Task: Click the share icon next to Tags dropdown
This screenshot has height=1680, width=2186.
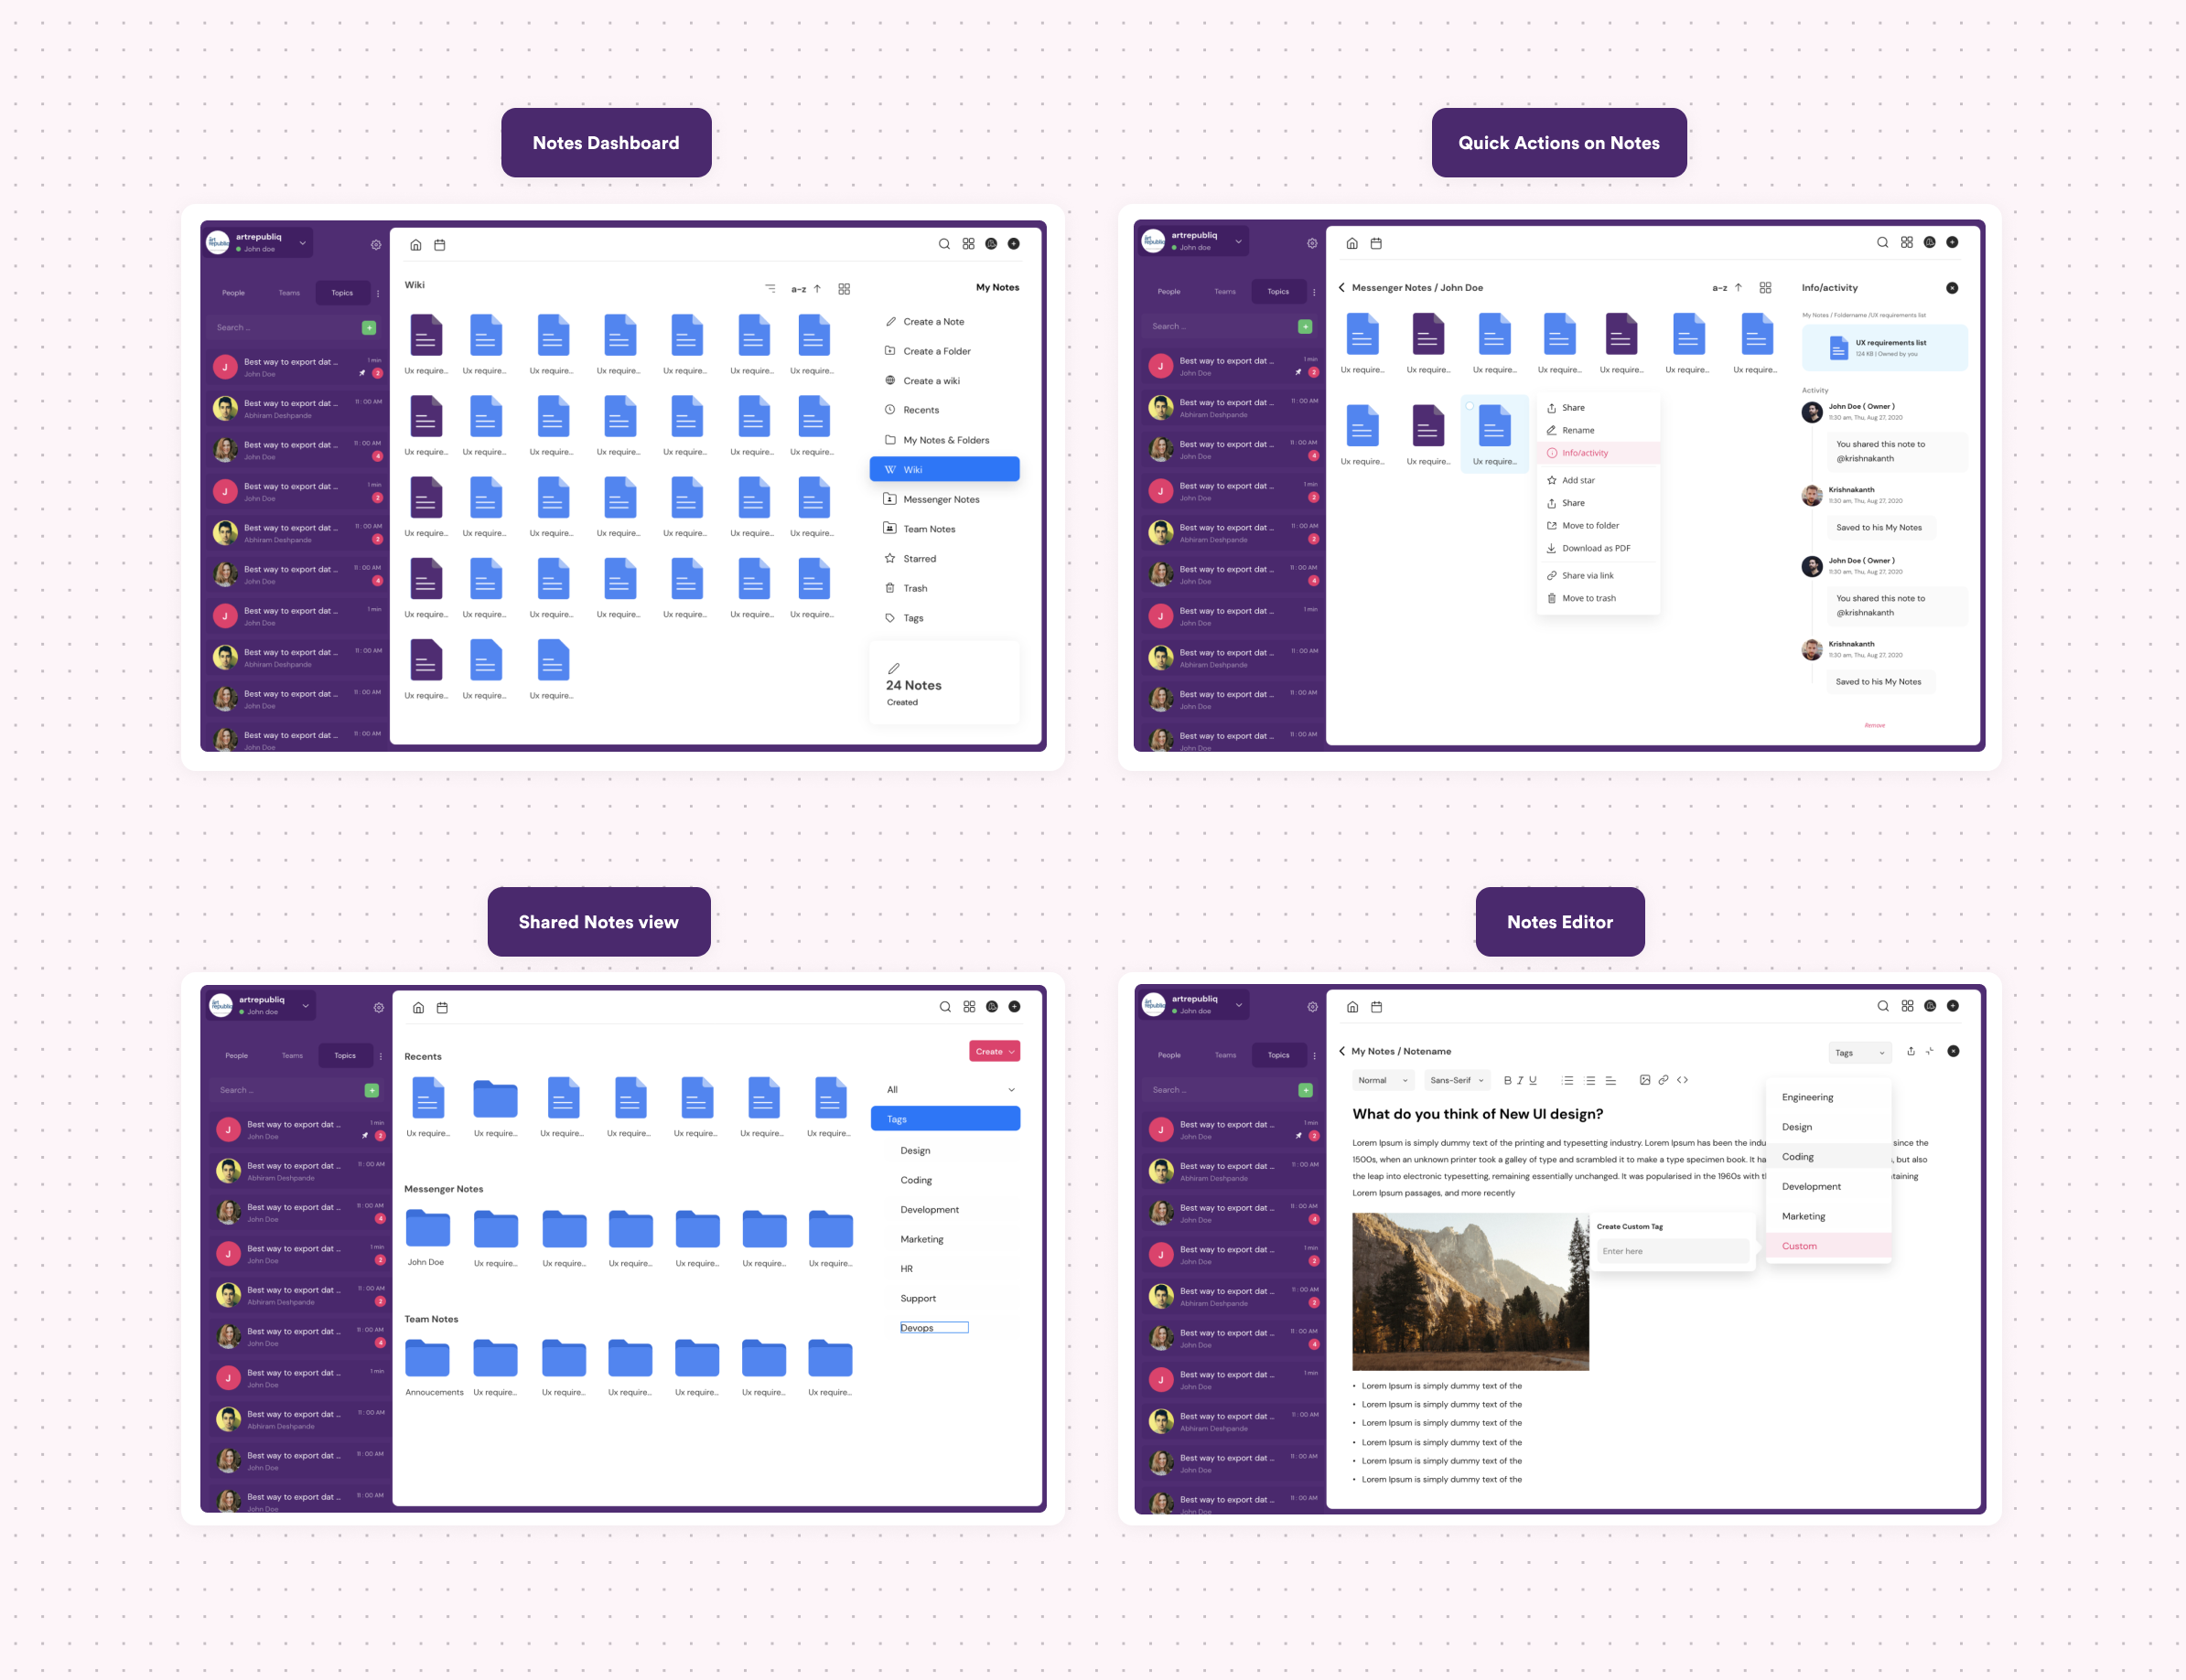Action: (1911, 1052)
